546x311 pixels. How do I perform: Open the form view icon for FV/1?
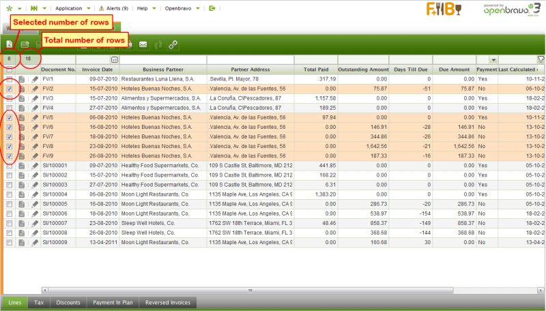[x=22, y=79]
